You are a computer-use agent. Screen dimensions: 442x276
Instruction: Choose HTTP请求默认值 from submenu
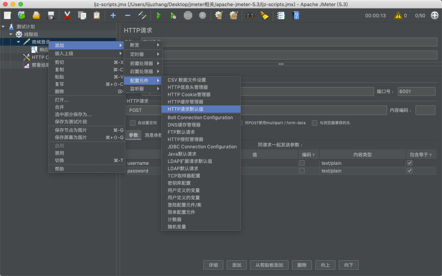(201, 109)
